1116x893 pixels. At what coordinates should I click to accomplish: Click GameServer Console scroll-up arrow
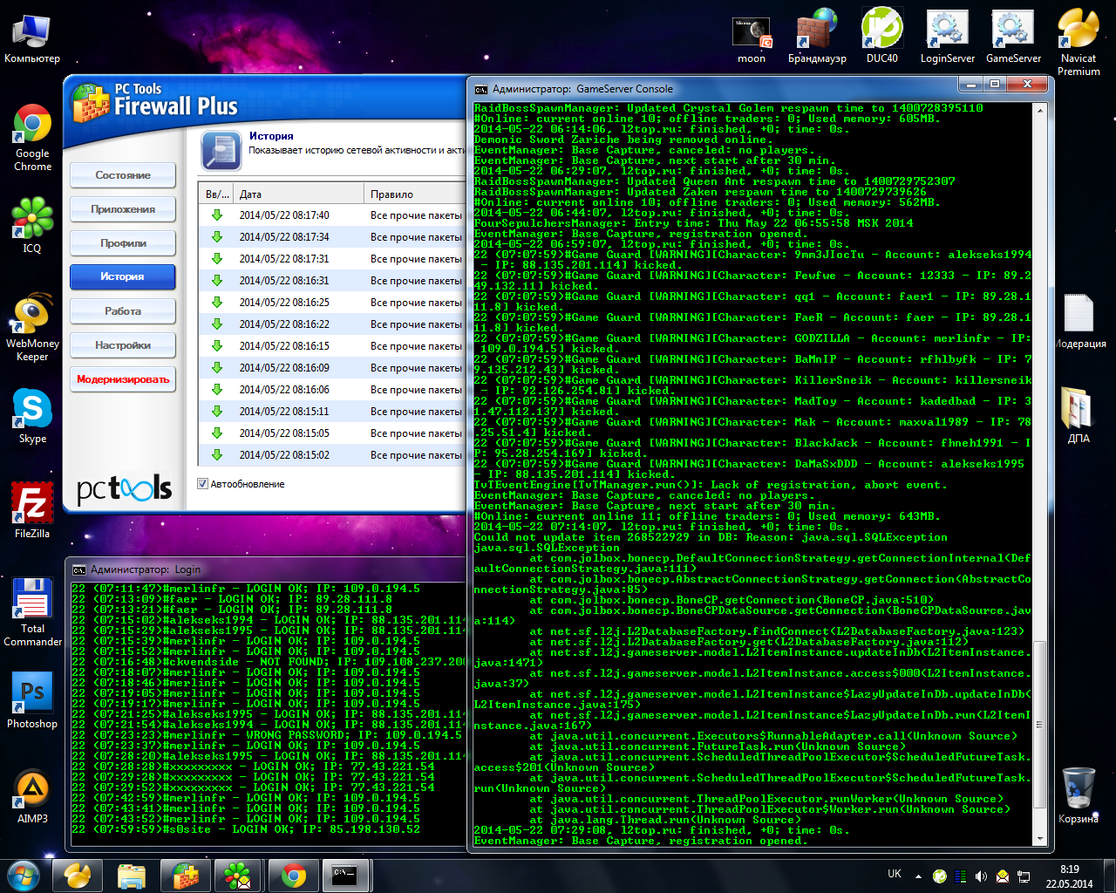[1039, 110]
